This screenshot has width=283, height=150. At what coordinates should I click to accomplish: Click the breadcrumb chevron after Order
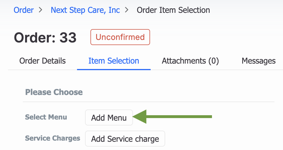point(41,10)
